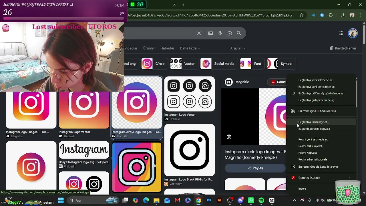Choose Bu resim için QR Kodu oluştur

[x=321, y=111]
